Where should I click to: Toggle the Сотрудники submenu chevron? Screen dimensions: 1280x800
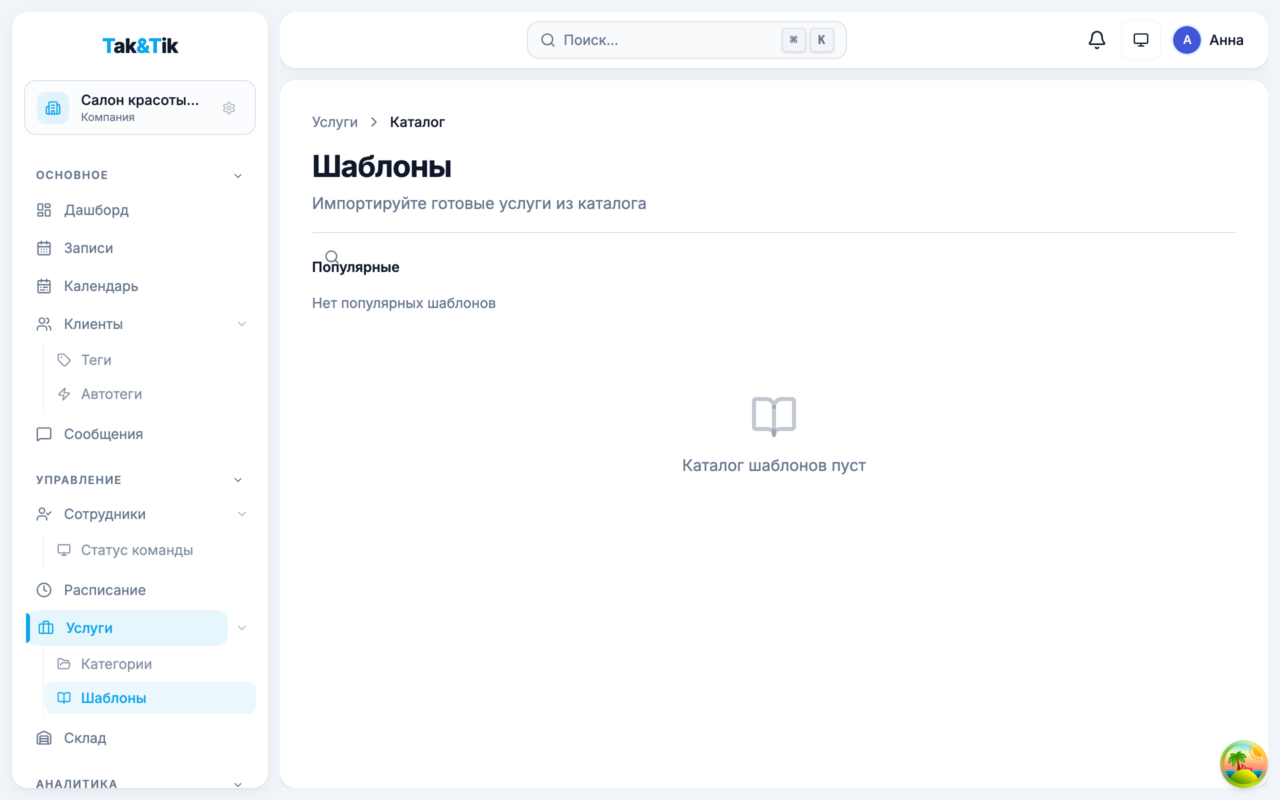point(241,514)
